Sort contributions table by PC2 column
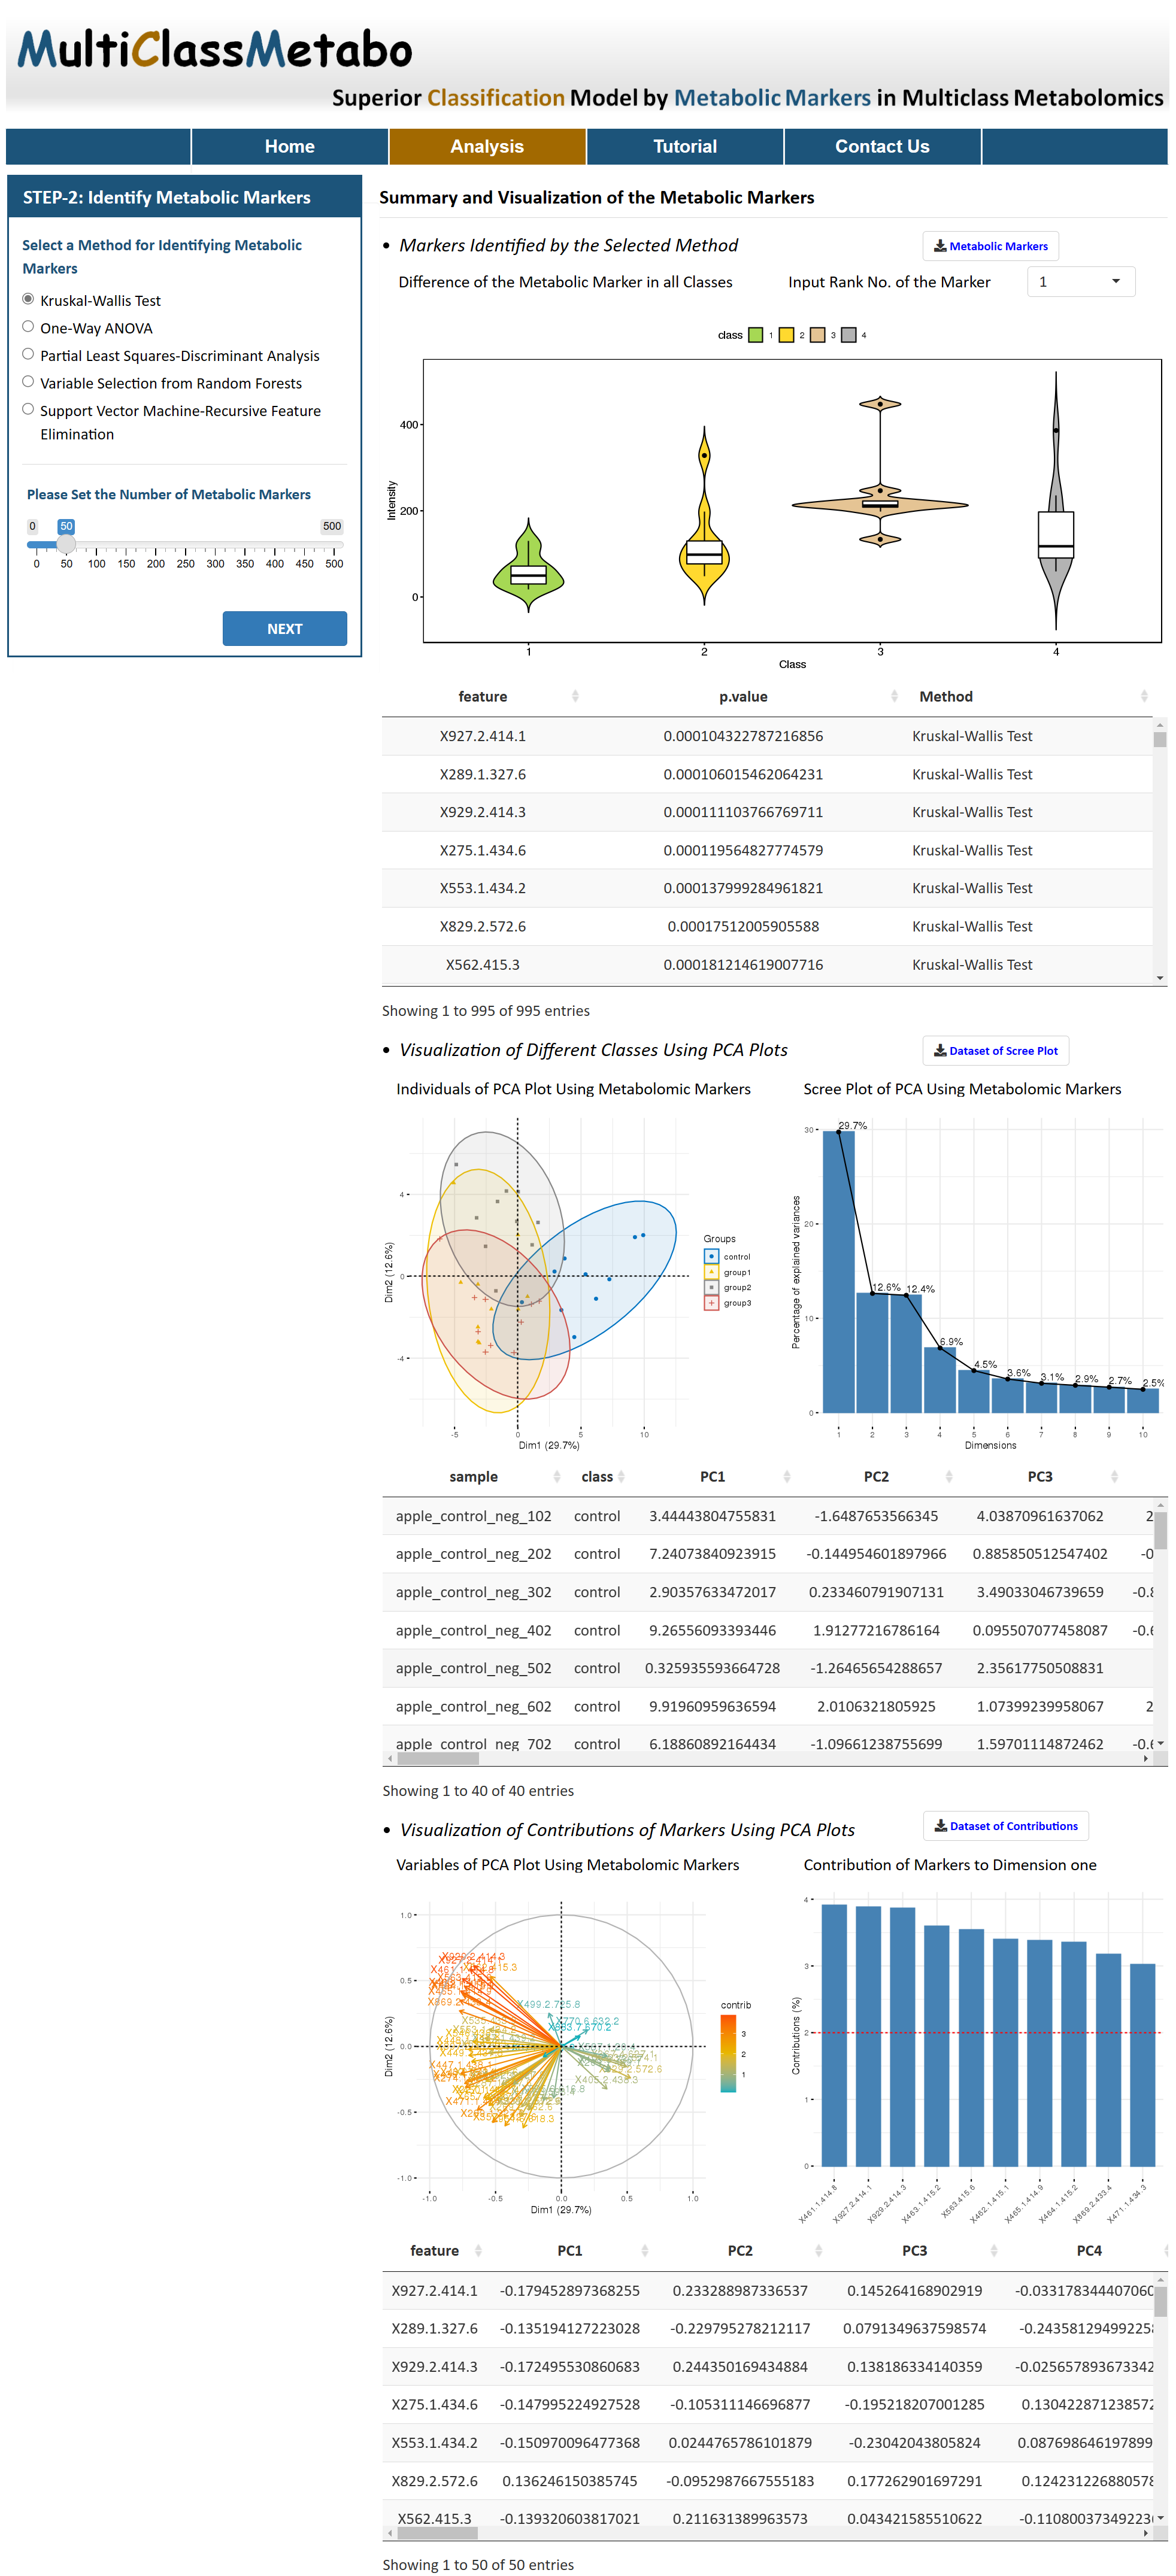Image resolution: width=1176 pixels, height=2576 pixels. [740, 2250]
